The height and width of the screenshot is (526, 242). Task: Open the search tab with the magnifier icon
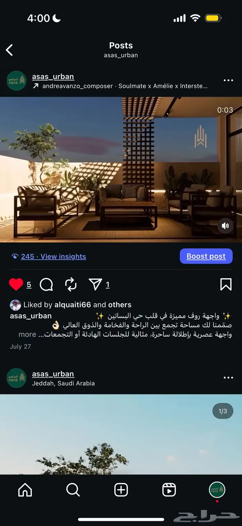click(73, 490)
